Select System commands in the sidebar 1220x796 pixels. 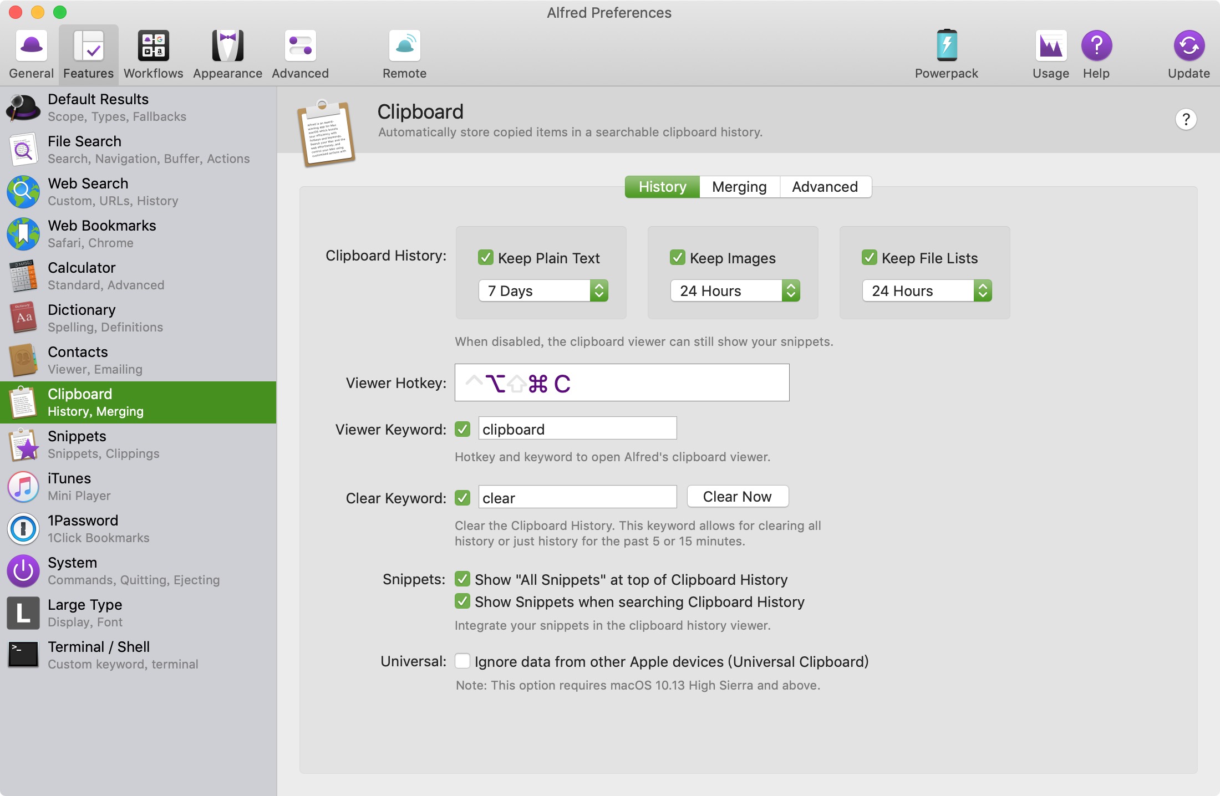(138, 571)
